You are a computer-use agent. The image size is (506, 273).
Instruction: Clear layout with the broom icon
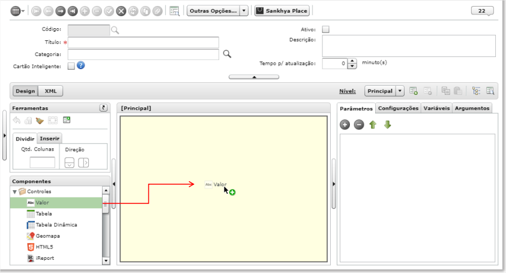click(x=40, y=121)
